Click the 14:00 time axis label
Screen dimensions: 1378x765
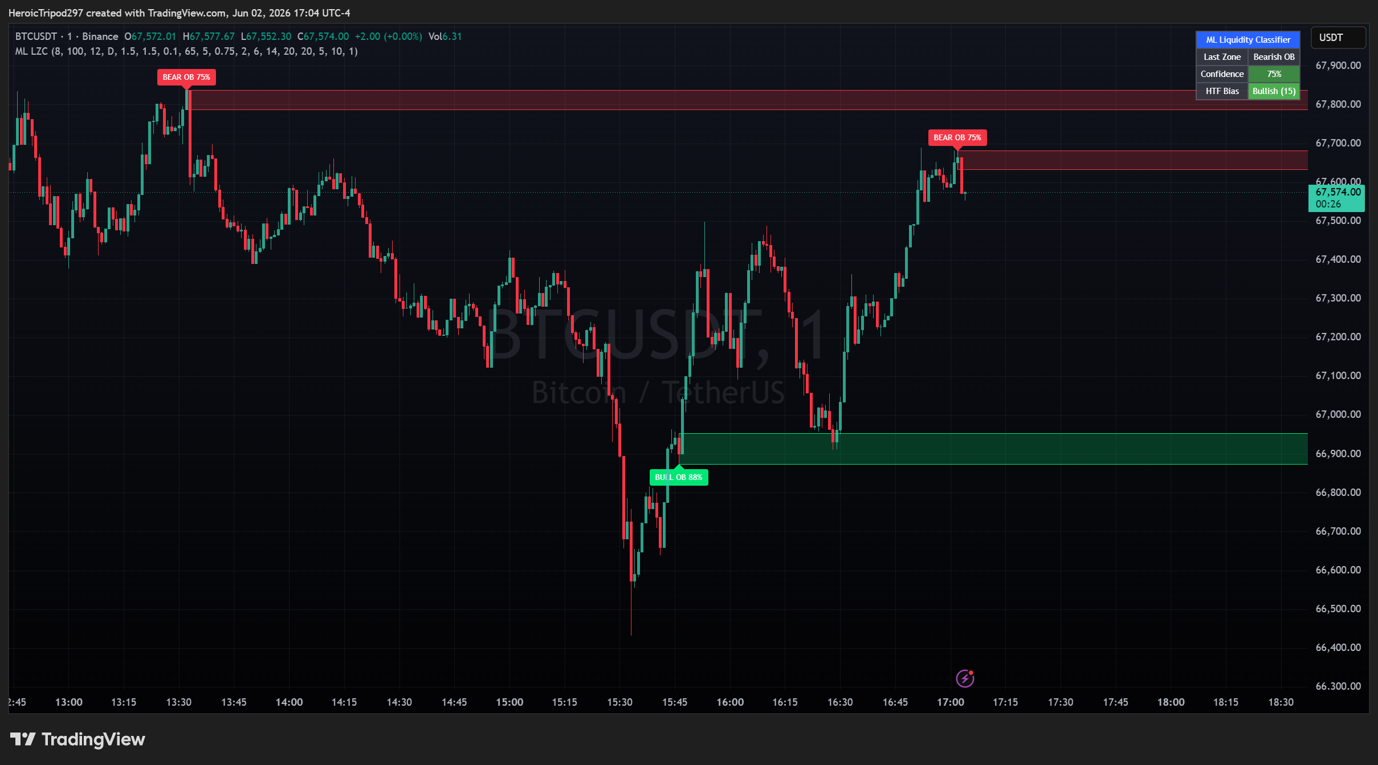tap(289, 702)
